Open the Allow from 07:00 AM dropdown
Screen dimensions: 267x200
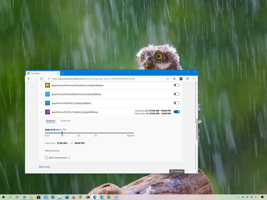point(63,143)
